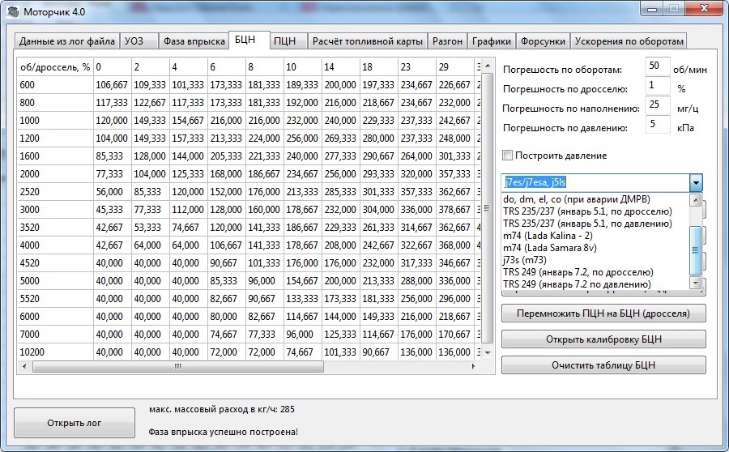Screen dimensions: 729x452
Task: Click the Открыть лог button
Action: pyautogui.click(x=75, y=423)
